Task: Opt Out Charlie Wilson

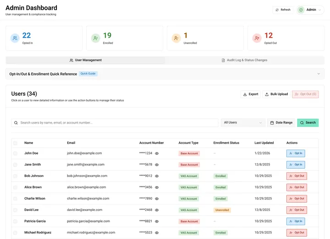Action: [x=297, y=199]
